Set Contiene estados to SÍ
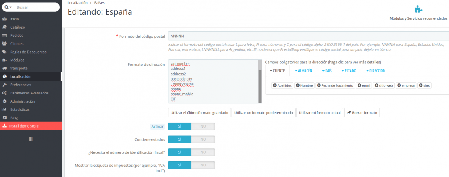The width and height of the screenshot is (449, 177). click(x=180, y=139)
